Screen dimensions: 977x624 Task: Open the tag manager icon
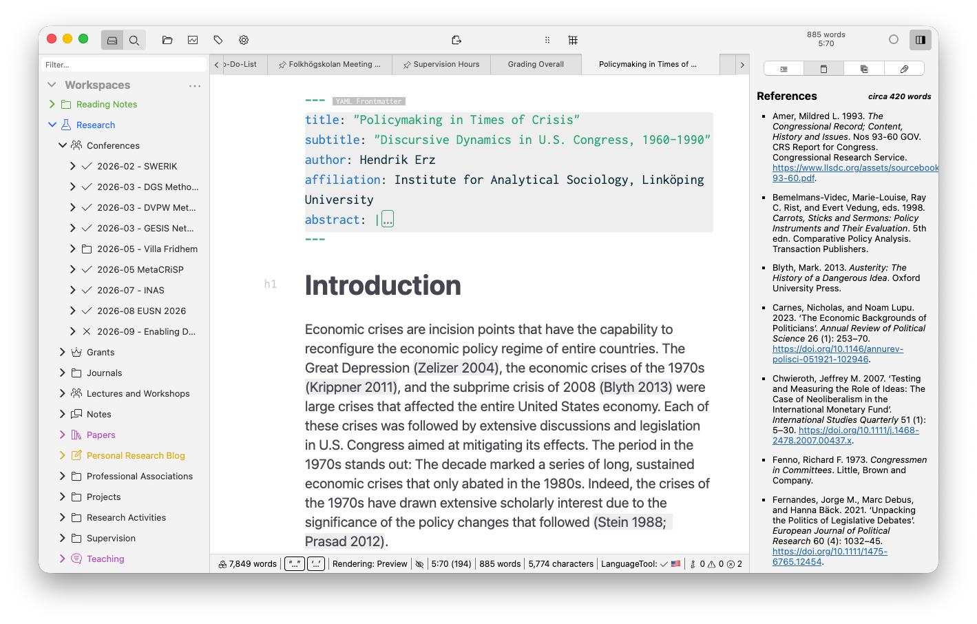coord(218,40)
